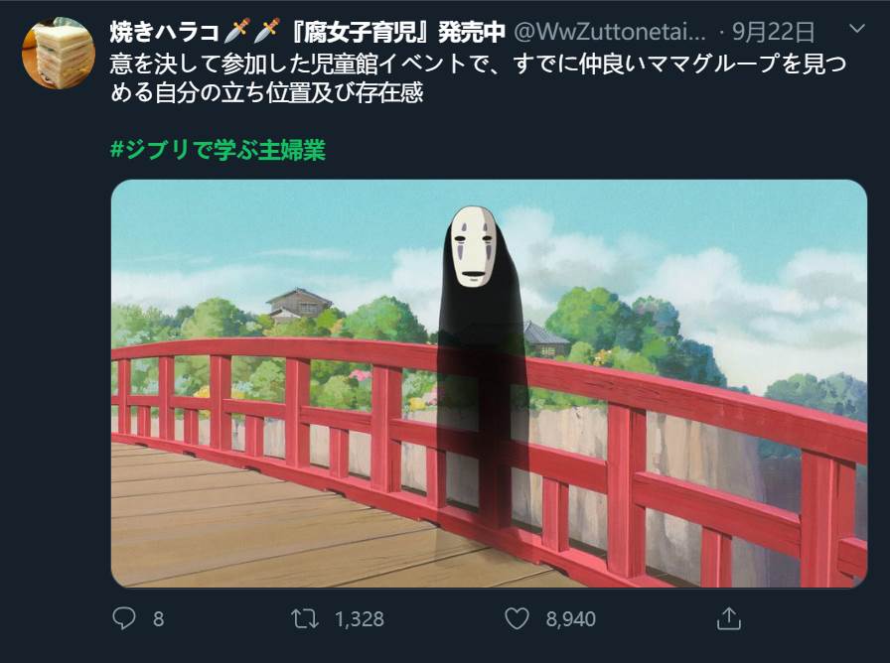Image resolution: width=890 pixels, height=663 pixels.
Task: Click the display name 焼きハラコ
Action: pyautogui.click(x=165, y=32)
